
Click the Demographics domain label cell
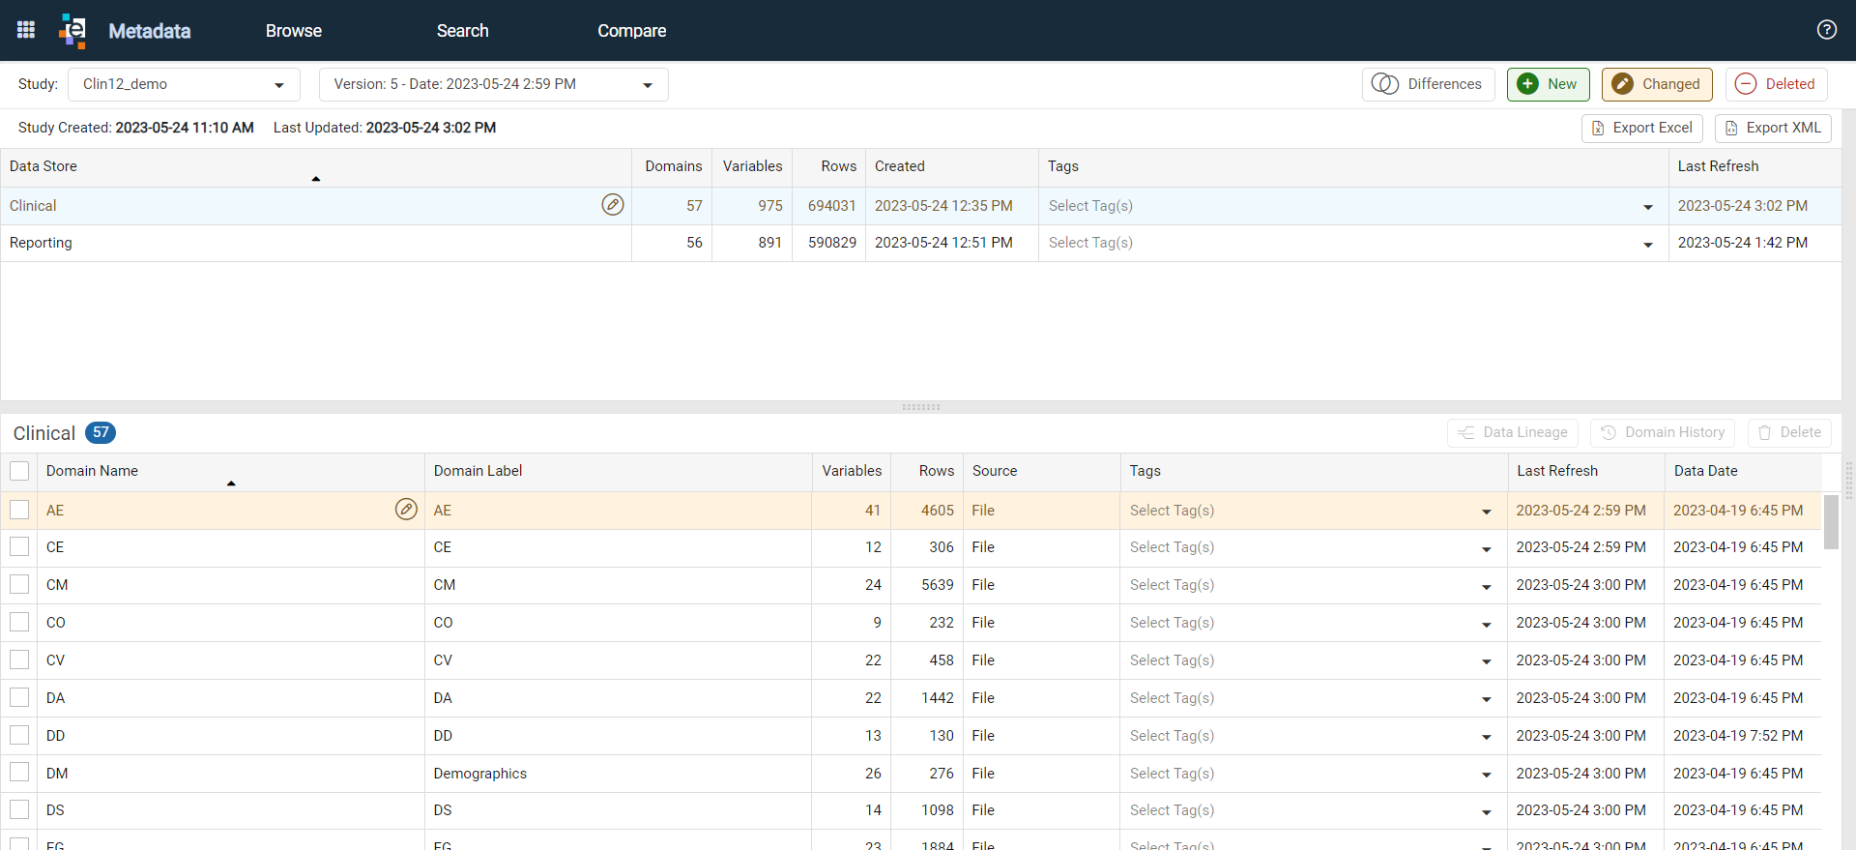click(x=618, y=774)
